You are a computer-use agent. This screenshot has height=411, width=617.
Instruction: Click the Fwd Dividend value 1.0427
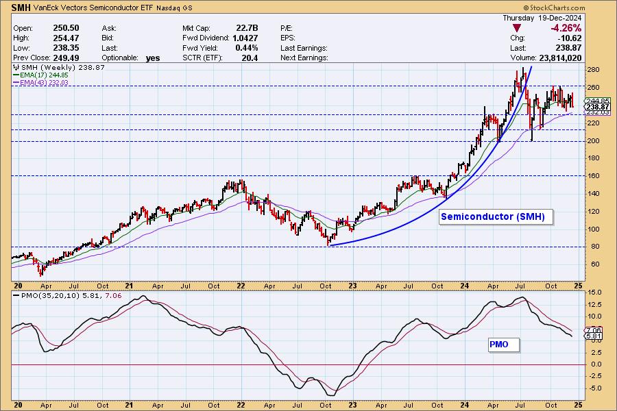[x=245, y=38]
